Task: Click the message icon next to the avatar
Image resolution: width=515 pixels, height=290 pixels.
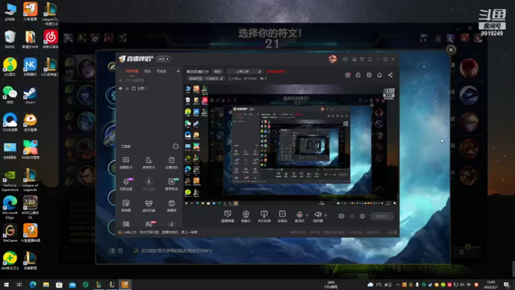Action: (x=345, y=59)
